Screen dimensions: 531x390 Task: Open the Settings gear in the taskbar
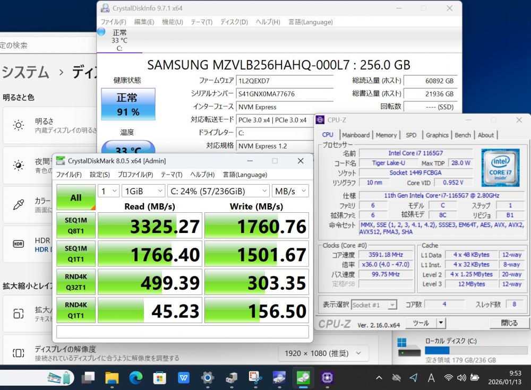pos(208,377)
